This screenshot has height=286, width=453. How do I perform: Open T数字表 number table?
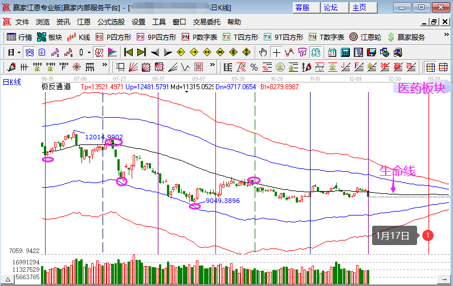(x=327, y=37)
